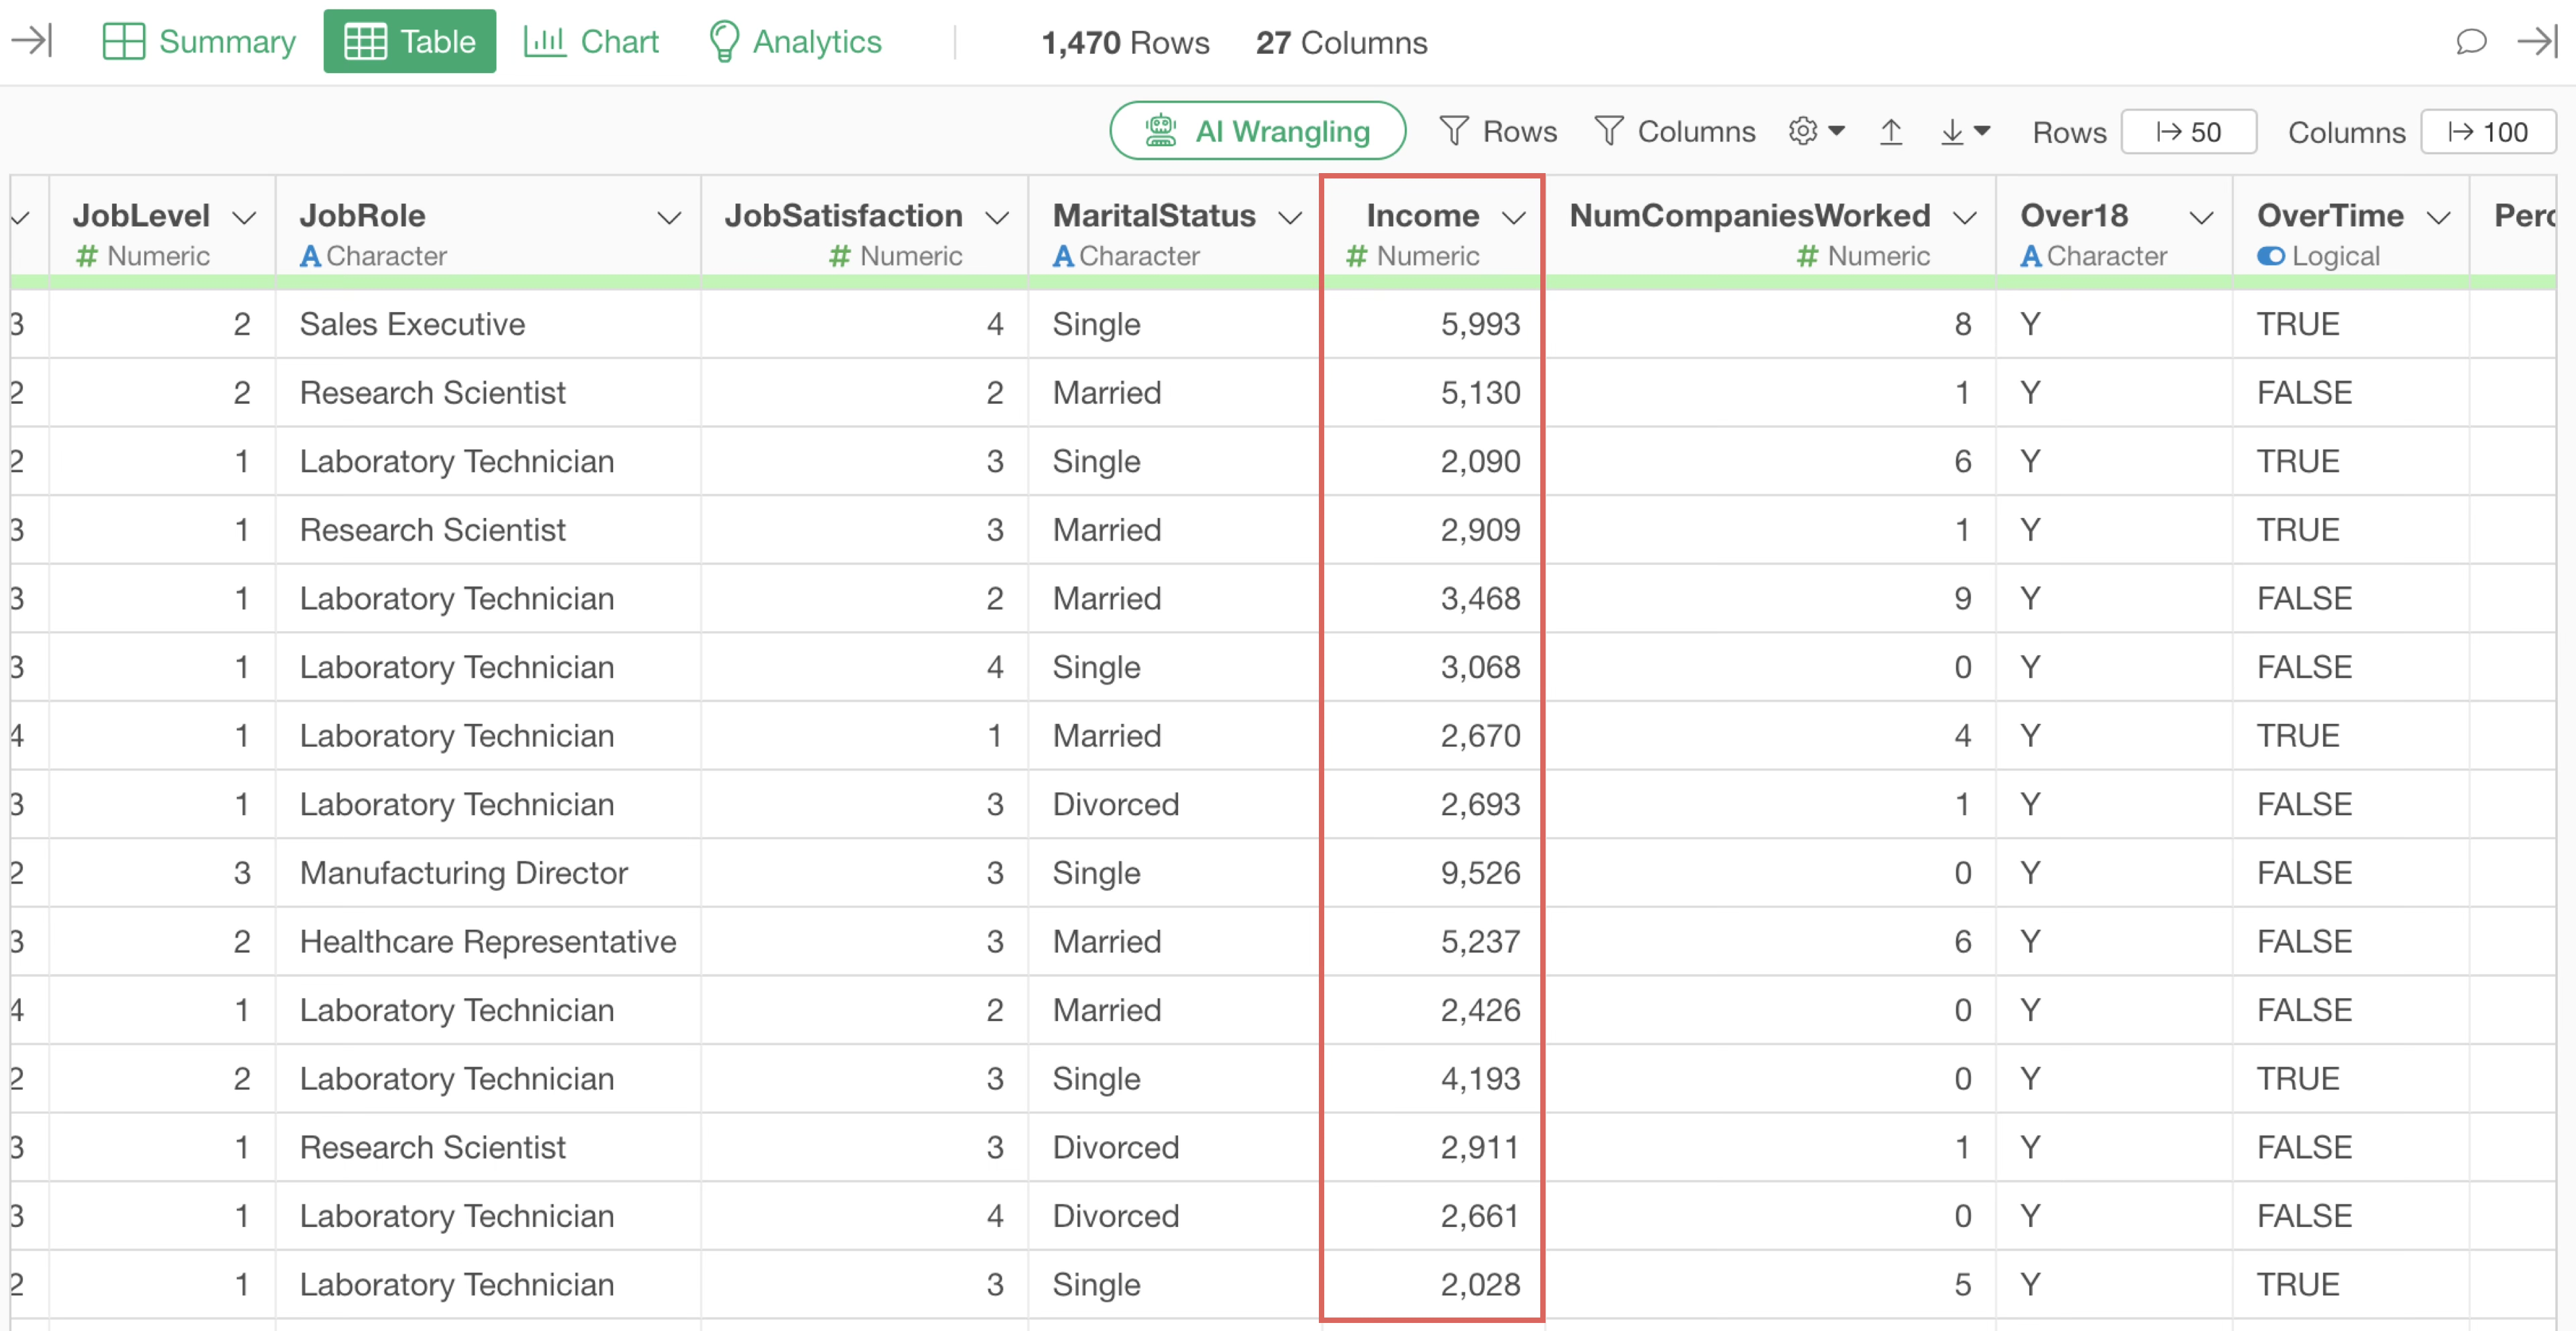
Task: Click the Income column header name
Action: pyautogui.click(x=1423, y=215)
